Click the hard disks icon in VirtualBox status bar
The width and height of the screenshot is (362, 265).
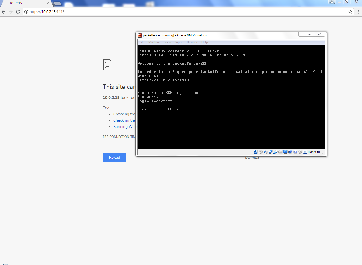click(255, 152)
